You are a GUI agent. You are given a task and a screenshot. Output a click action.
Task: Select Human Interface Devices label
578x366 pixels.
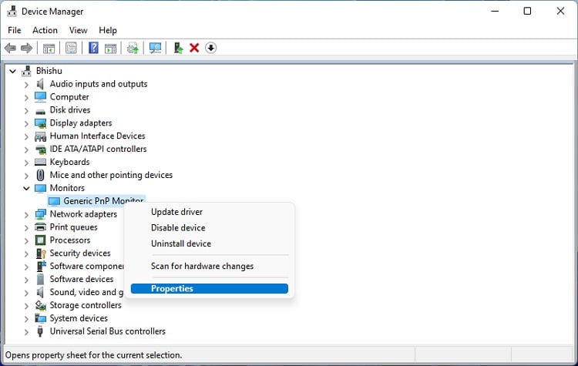(x=97, y=136)
